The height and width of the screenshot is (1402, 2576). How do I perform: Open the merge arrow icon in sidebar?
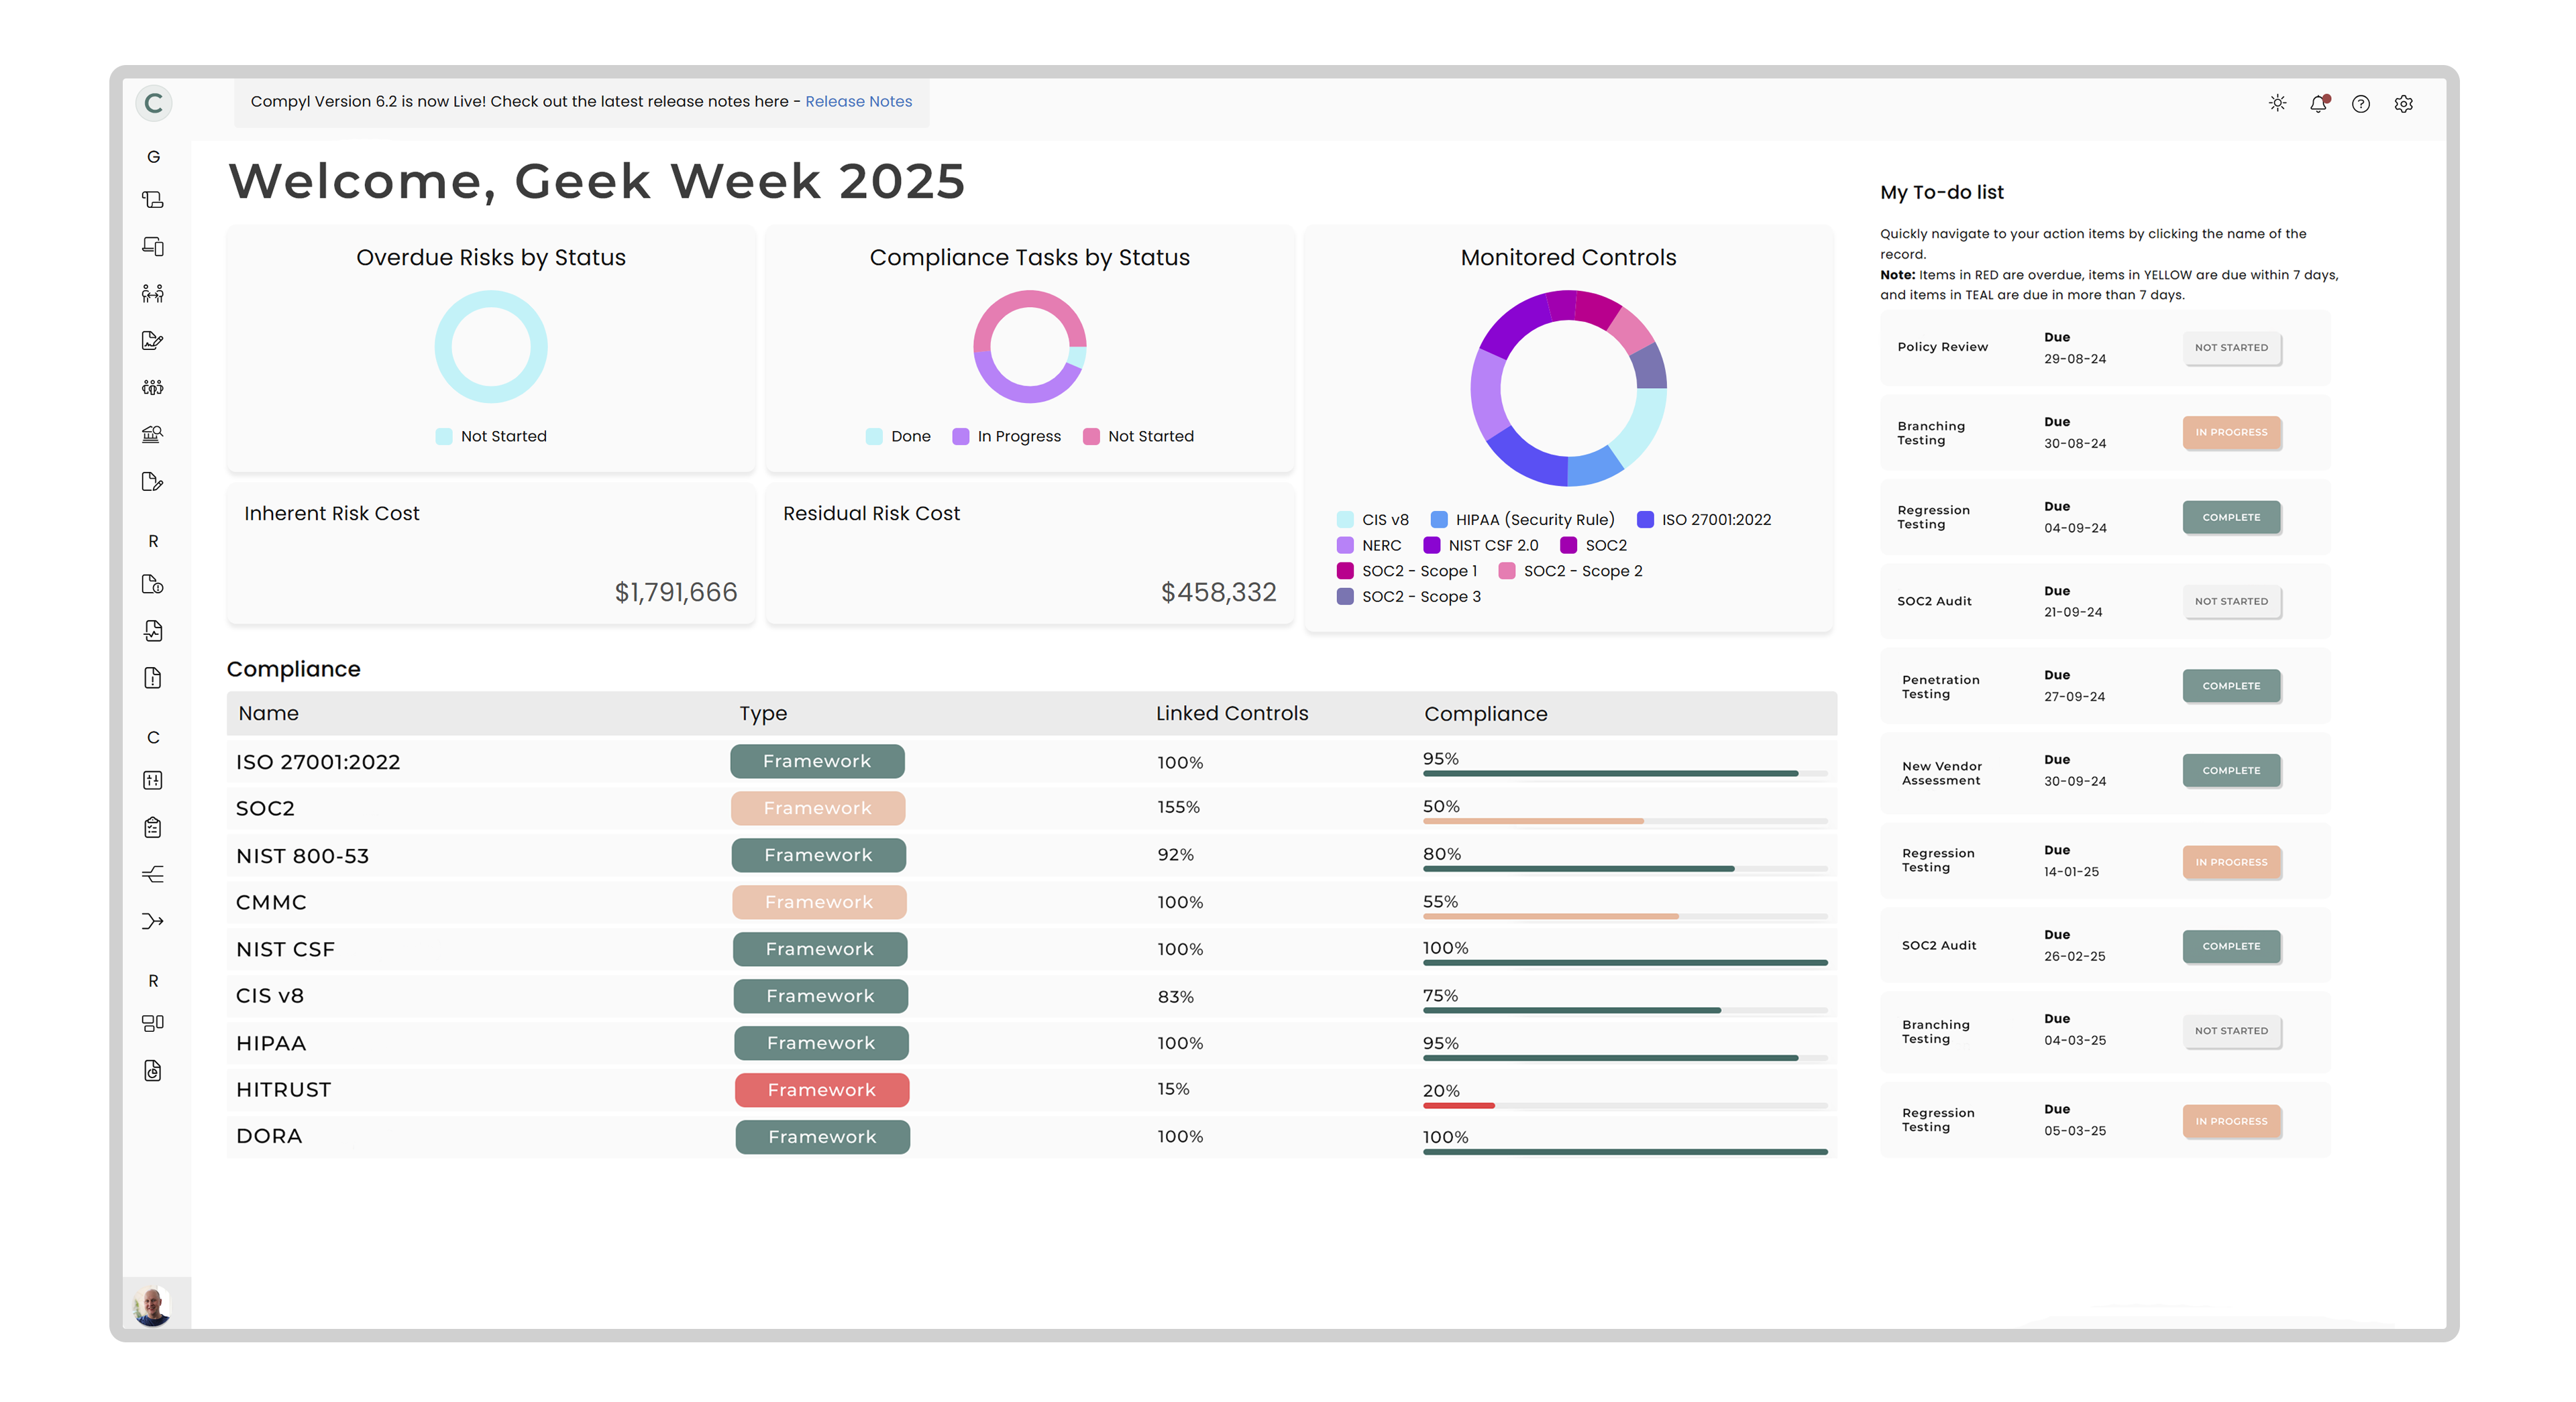153,921
